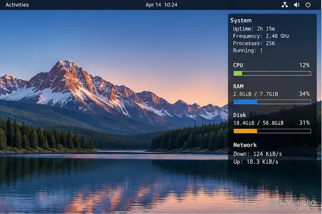Image resolution: width=322 pixels, height=214 pixels.
Task: Click the 34% RAM value
Action: 304,94
